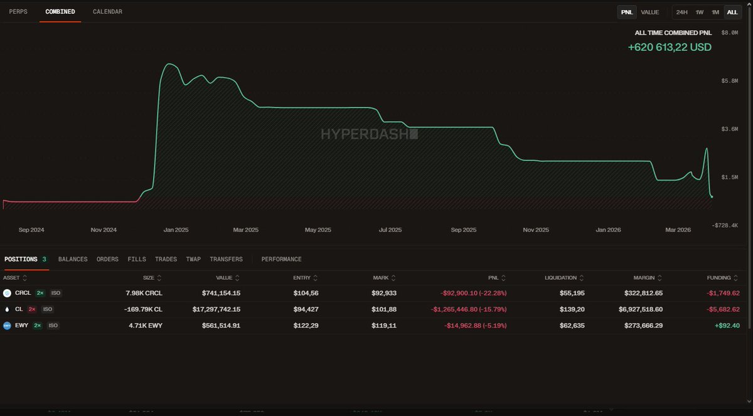
Task: Click the 2× leverage badge on EWY
Action: (38, 326)
